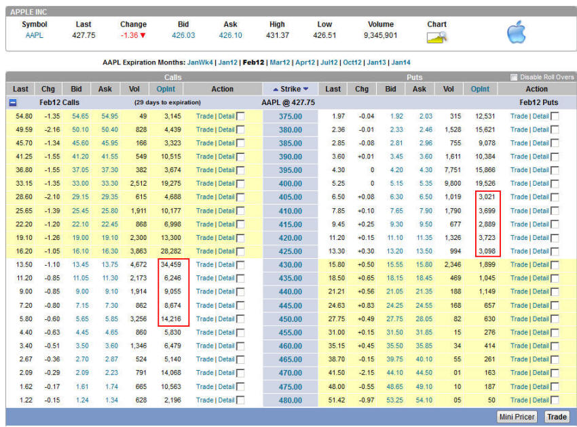Select the Jan14 expiration month
Image resolution: width=577 pixels, height=427 pixels.
pos(401,62)
